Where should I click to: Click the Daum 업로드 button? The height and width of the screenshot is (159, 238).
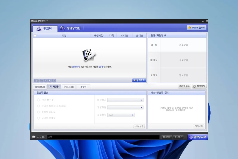[196, 28]
